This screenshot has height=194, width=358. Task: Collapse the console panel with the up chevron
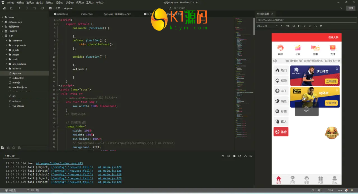[245, 156]
